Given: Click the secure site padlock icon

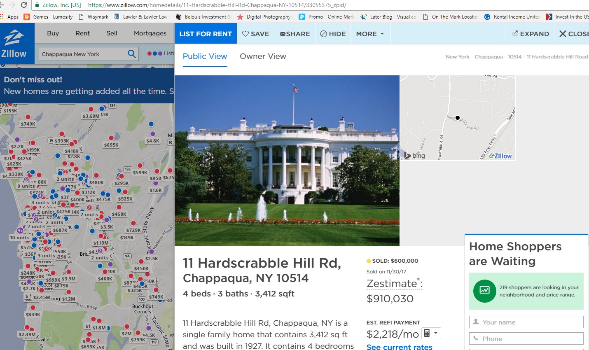Looking at the screenshot, I should [x=37, y=5].
